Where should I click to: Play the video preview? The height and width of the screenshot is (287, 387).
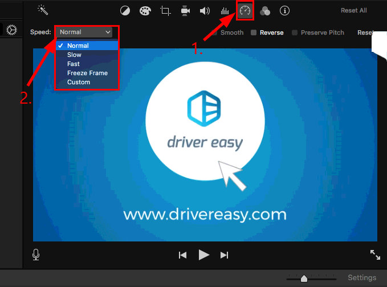pos(204,255)
